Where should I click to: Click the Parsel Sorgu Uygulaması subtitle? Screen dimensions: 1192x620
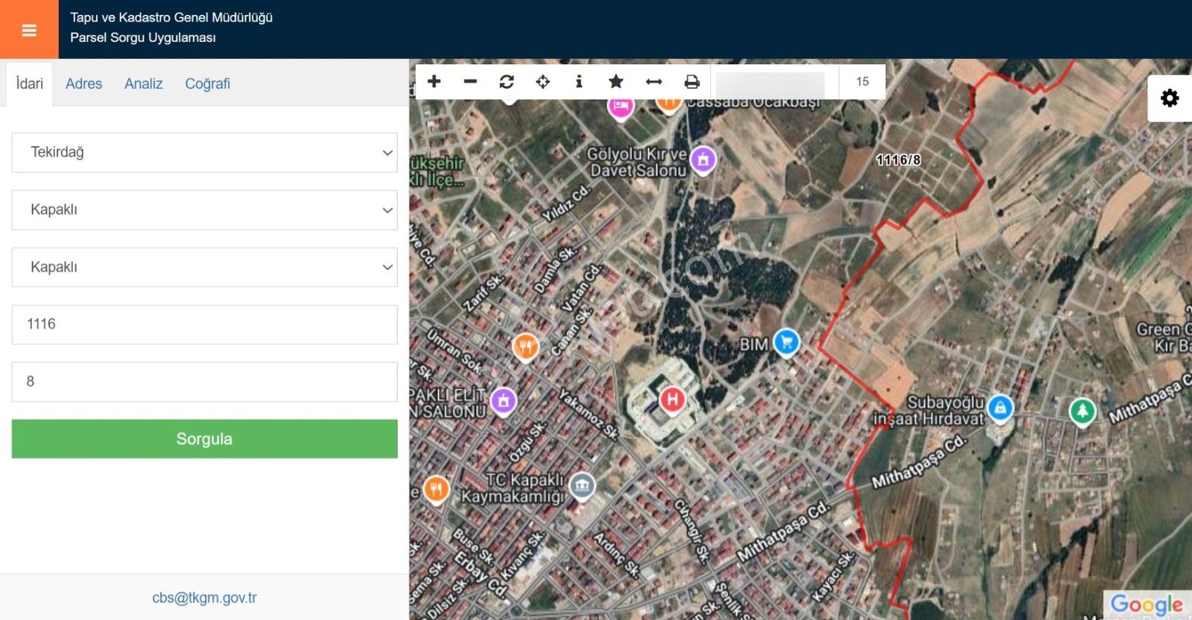(x=143, y=37)
